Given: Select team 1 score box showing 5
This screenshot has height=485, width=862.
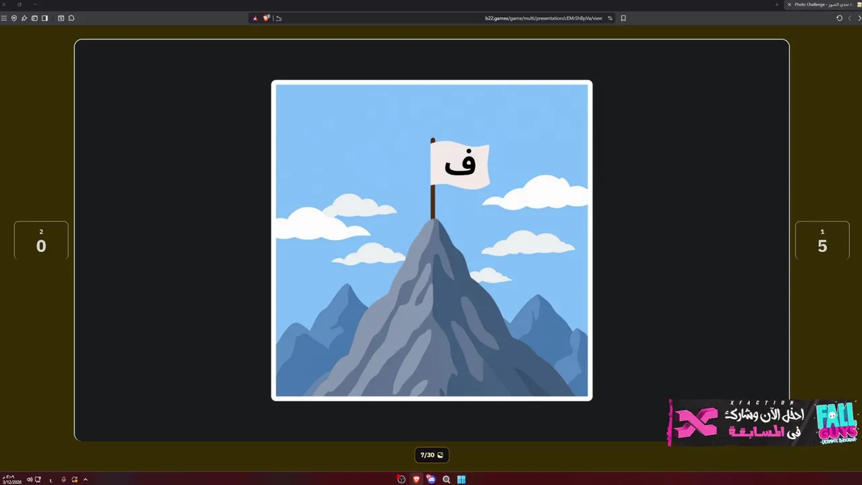Looking at the screenshot, I should pos(822,240).
